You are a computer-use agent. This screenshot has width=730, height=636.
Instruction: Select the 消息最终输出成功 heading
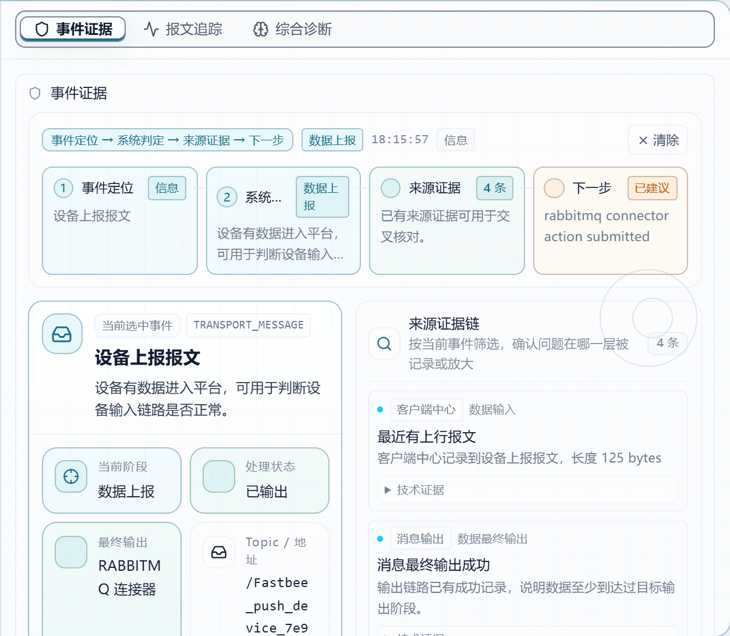[434, 565]
